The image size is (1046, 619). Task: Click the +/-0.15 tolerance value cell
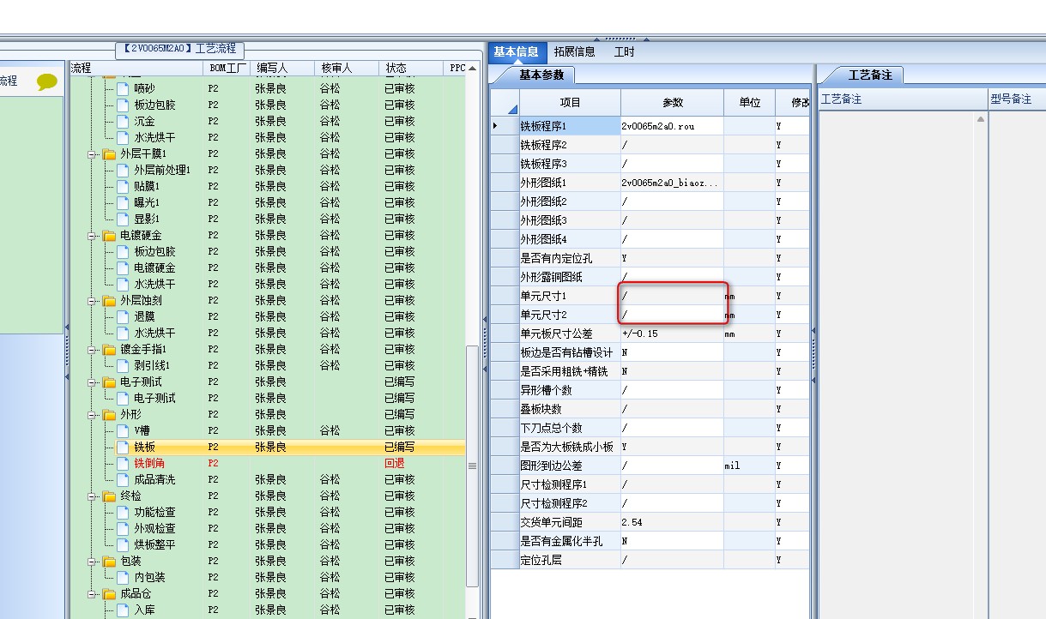[x=672, y=334]
